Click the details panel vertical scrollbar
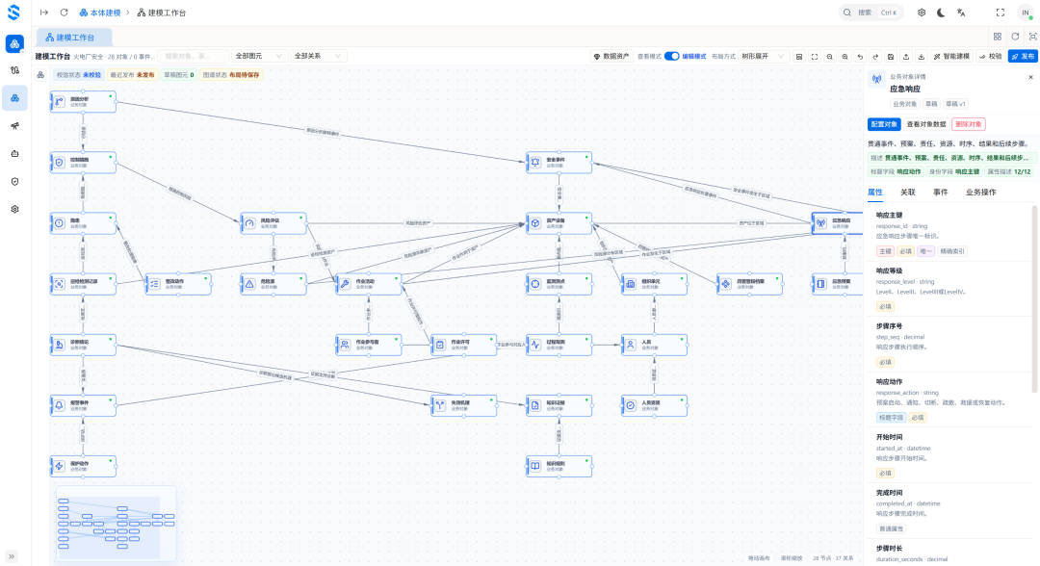The width and height of the screenshot is (1040, 566). [1033, 298]
